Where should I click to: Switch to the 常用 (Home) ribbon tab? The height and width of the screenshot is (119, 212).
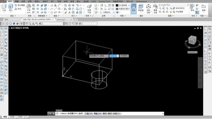point(10,1)
